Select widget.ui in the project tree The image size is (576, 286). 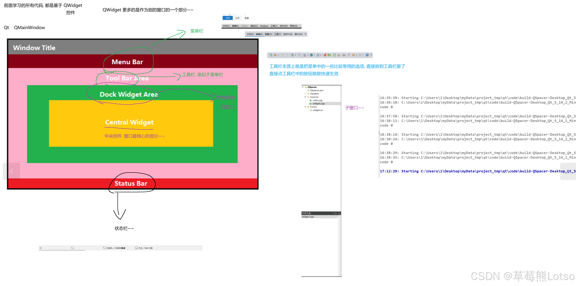pyautogui.click(x=318, y=110)
